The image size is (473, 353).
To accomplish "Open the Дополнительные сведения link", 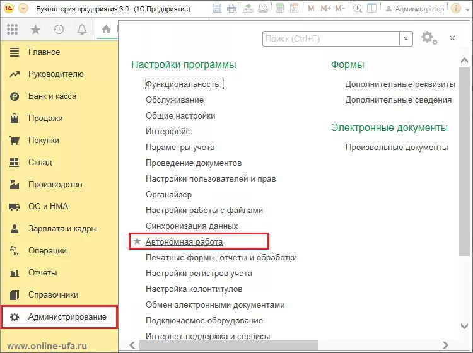I will 399,100.
